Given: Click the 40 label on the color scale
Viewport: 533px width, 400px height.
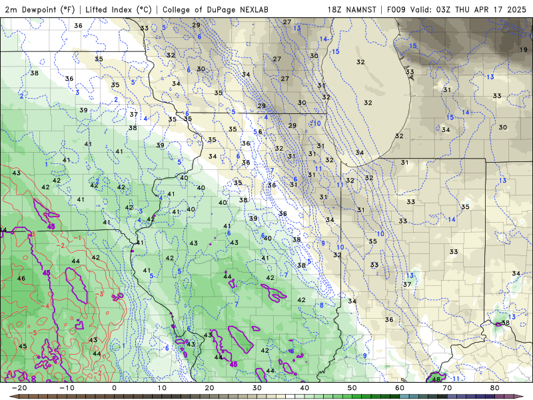Looking at the screenshot, I should tap(304, 388).
